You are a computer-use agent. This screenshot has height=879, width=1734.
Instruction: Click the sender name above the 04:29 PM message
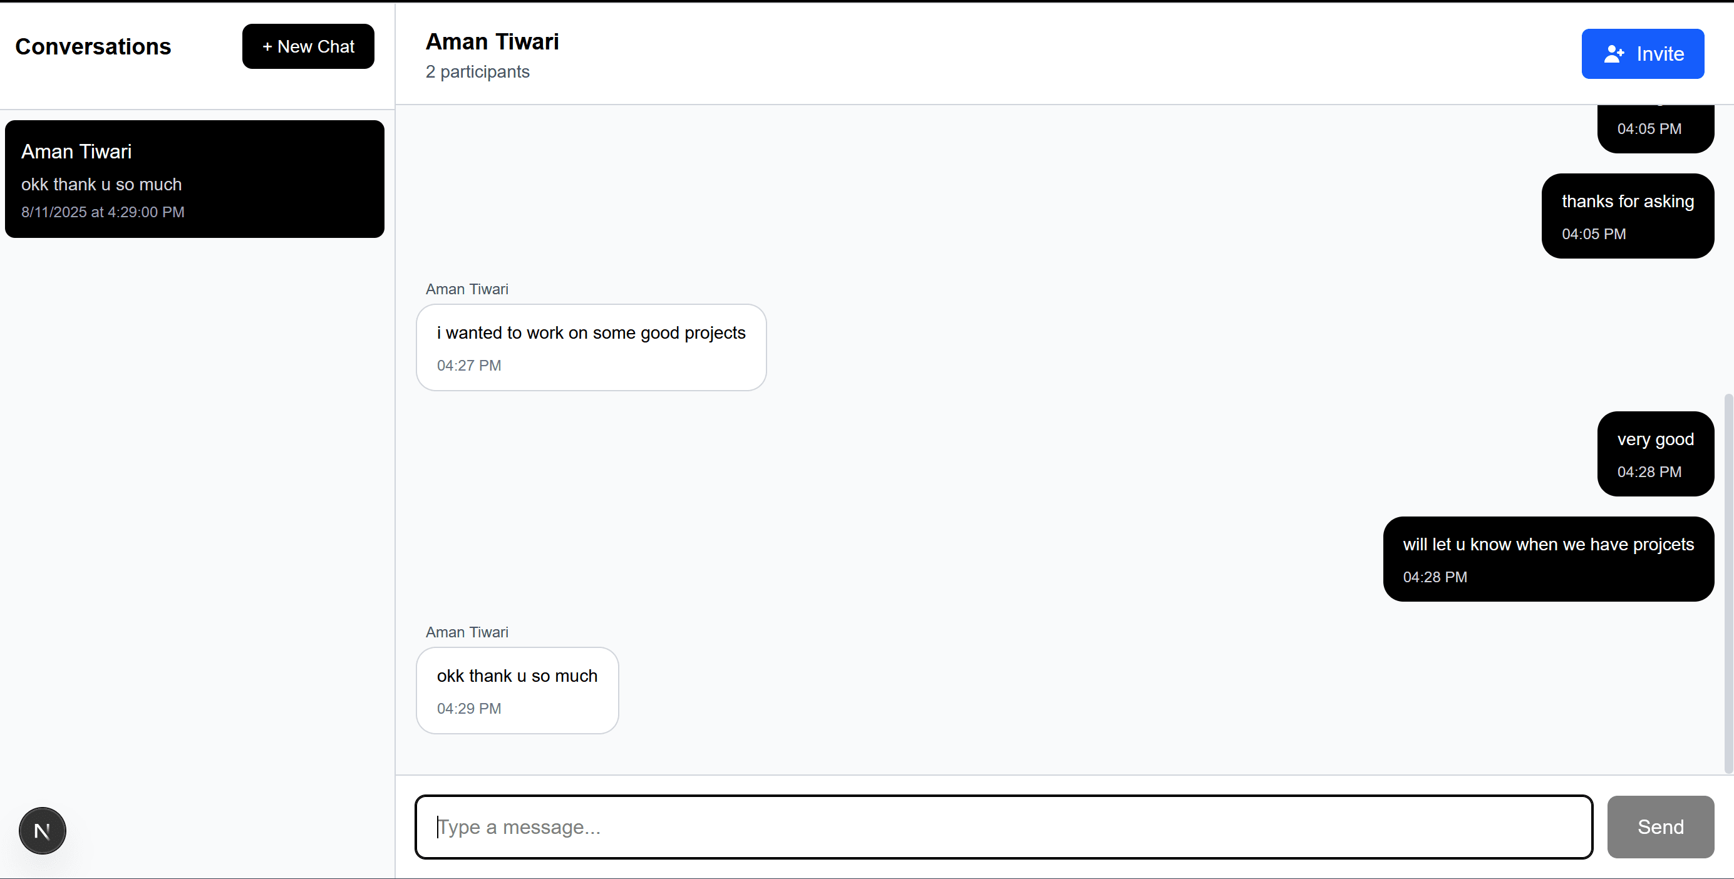coord(467,633)
